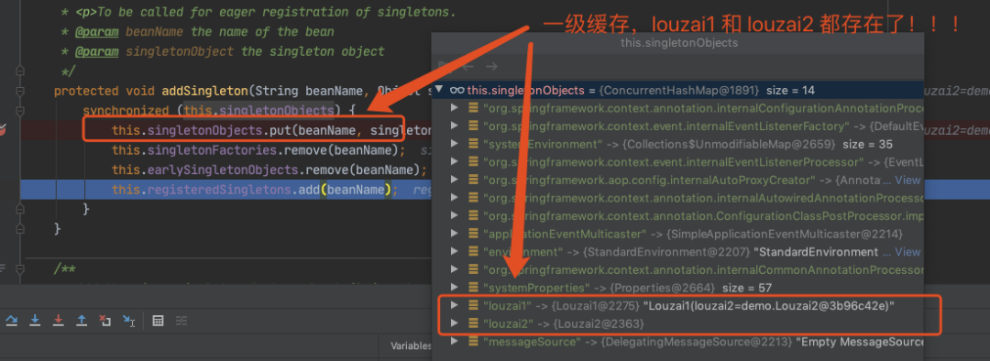Expand the internalConfigurationAnnotationProcessor entry

(454, 108)
